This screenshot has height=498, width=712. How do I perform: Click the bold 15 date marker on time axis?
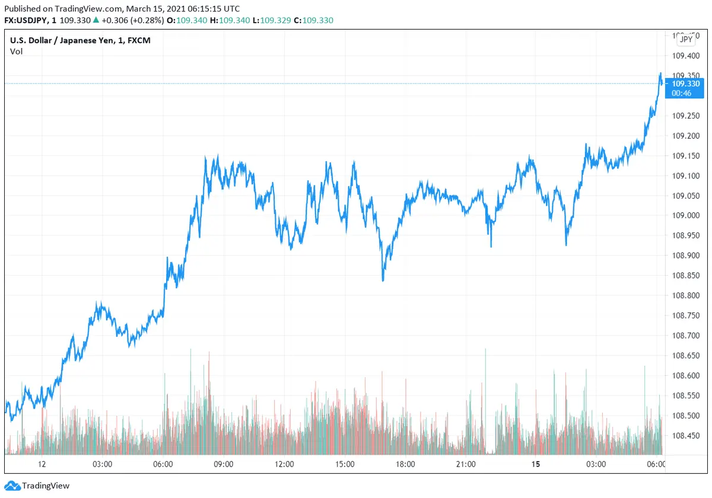pyautogui.click(x=536, y=464)
